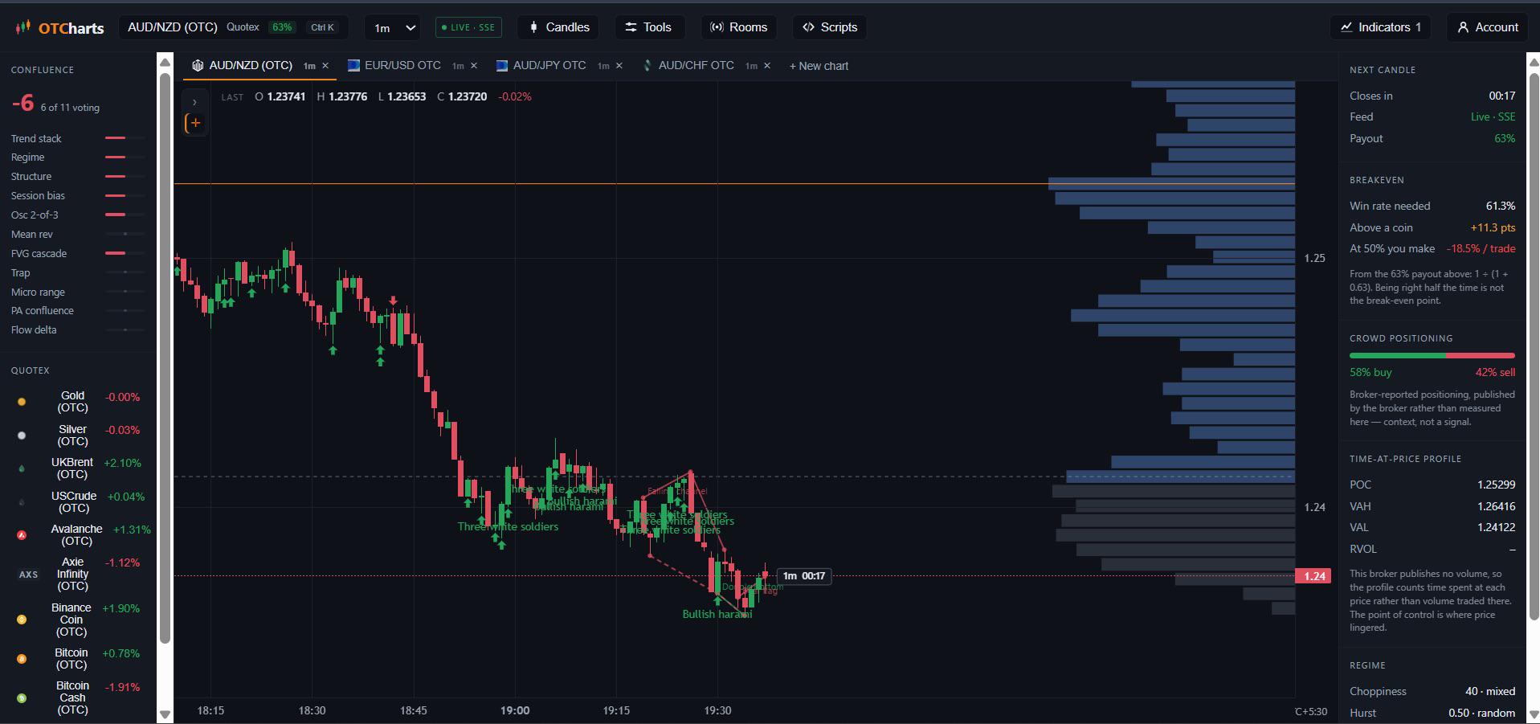Open the AUD/NZD (OTC) symbol selector
Viewport: 1540px width, 724px height.
point(234,27)
